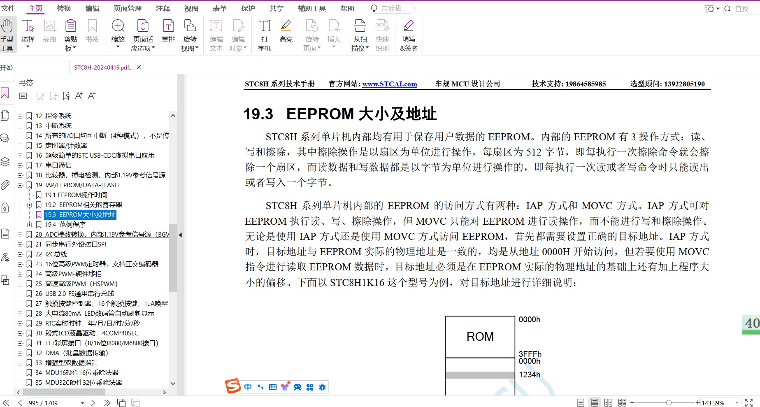Click the Reflow (重排) icon

point(168,26)
